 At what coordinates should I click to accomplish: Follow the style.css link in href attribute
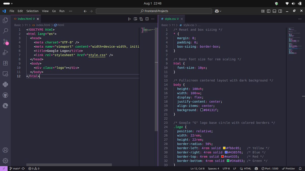(97, 55)
